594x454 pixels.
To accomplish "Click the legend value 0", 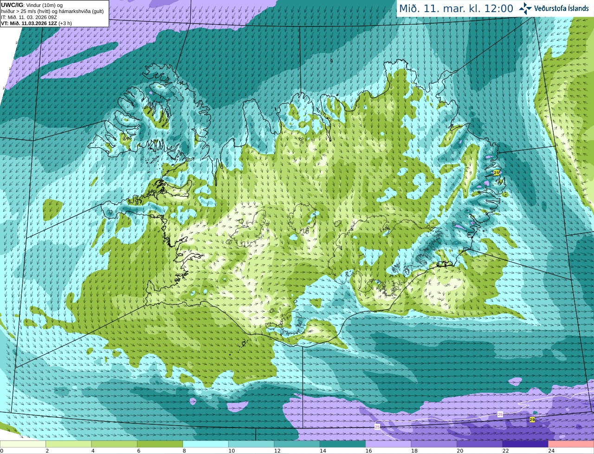I will click(2, 451).
